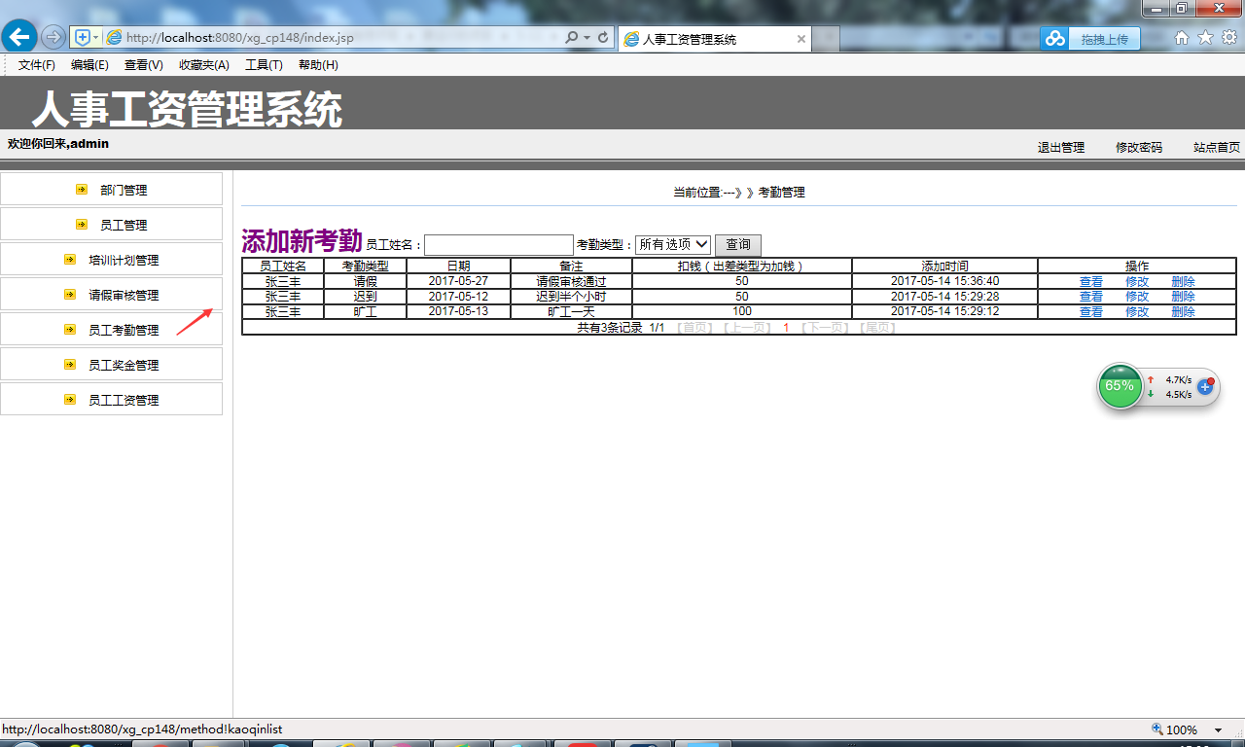The width and height of the screenshot is (1245, 747).
Task: Open the 文件(F) menu
Action: 37,65
